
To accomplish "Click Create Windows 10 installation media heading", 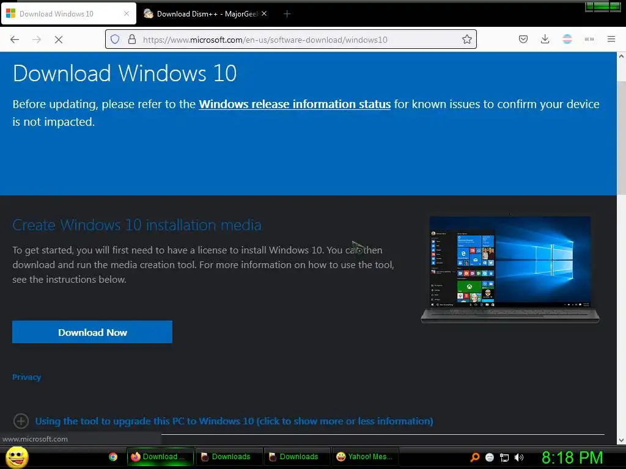I will [136, 225].
